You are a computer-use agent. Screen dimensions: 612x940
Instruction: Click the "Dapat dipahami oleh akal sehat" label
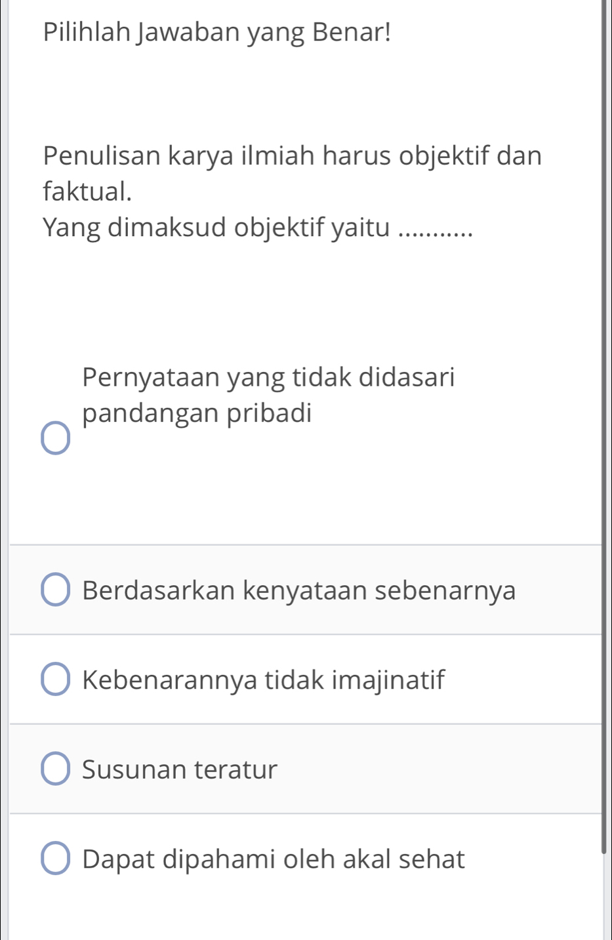point(274,859)
